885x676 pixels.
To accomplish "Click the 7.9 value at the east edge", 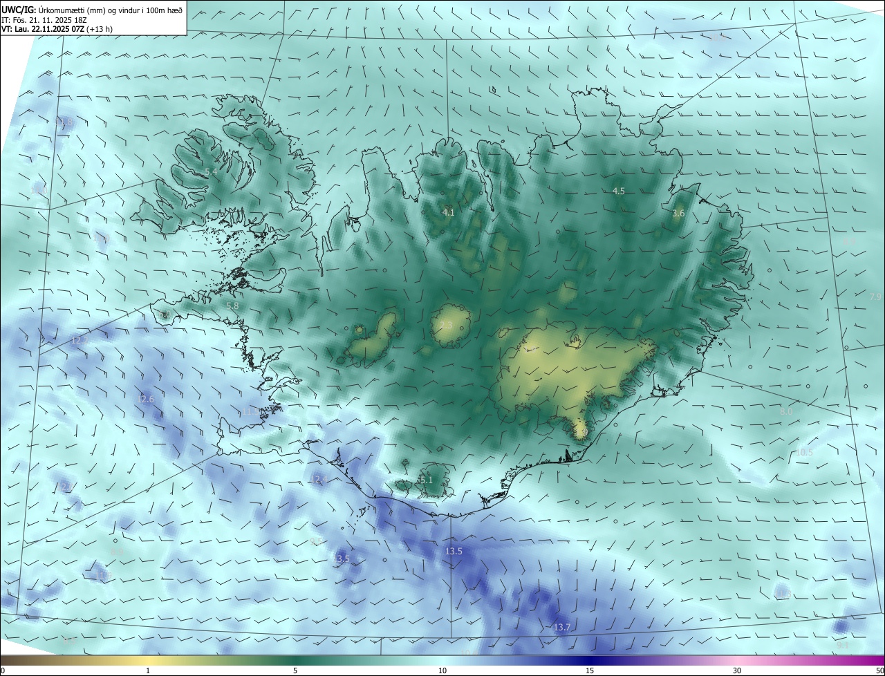I will tap(875, 297).
